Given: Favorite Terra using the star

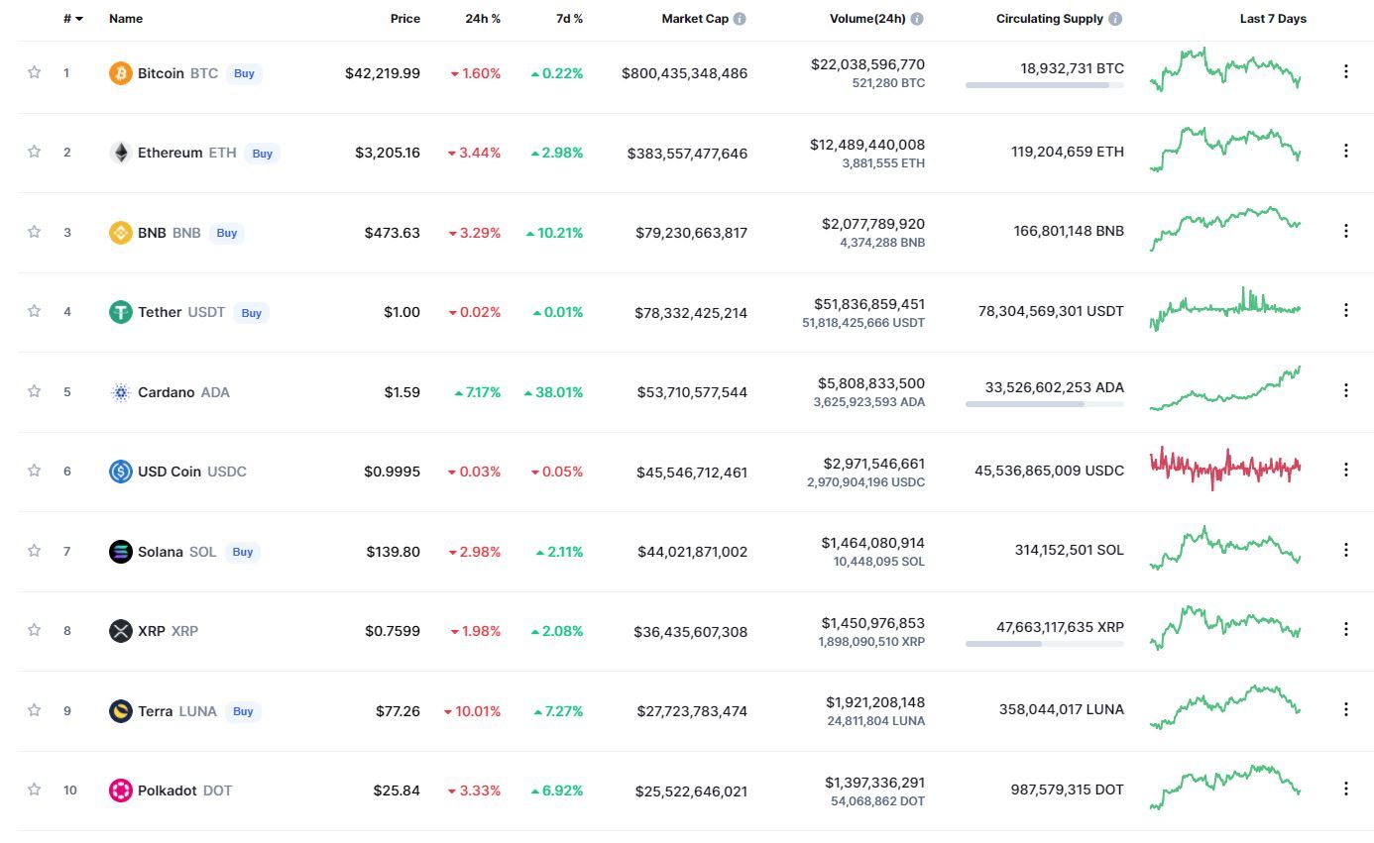Looking at the screenshot, I should pyautogui.click(x=34, y=710).
